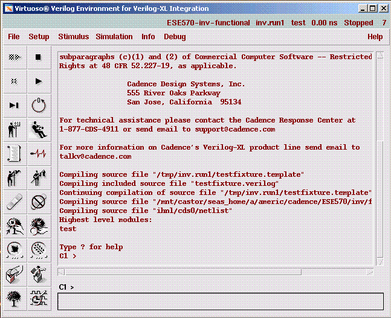Open the paper scroll log icon
This screenshot has height=318, width=391.
[15, 154]
